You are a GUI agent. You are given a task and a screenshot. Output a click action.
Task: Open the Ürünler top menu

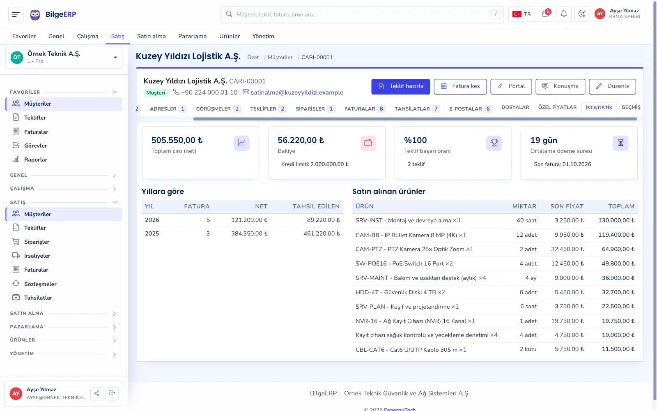point(230,36)
